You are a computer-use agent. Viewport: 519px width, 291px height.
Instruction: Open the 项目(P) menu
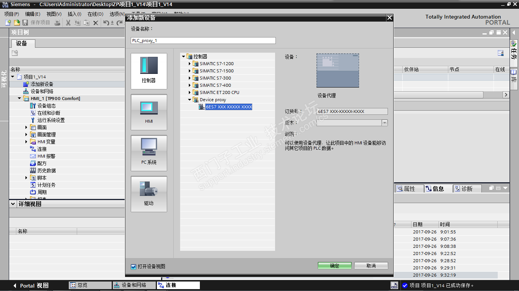click(x=12, y=14)
